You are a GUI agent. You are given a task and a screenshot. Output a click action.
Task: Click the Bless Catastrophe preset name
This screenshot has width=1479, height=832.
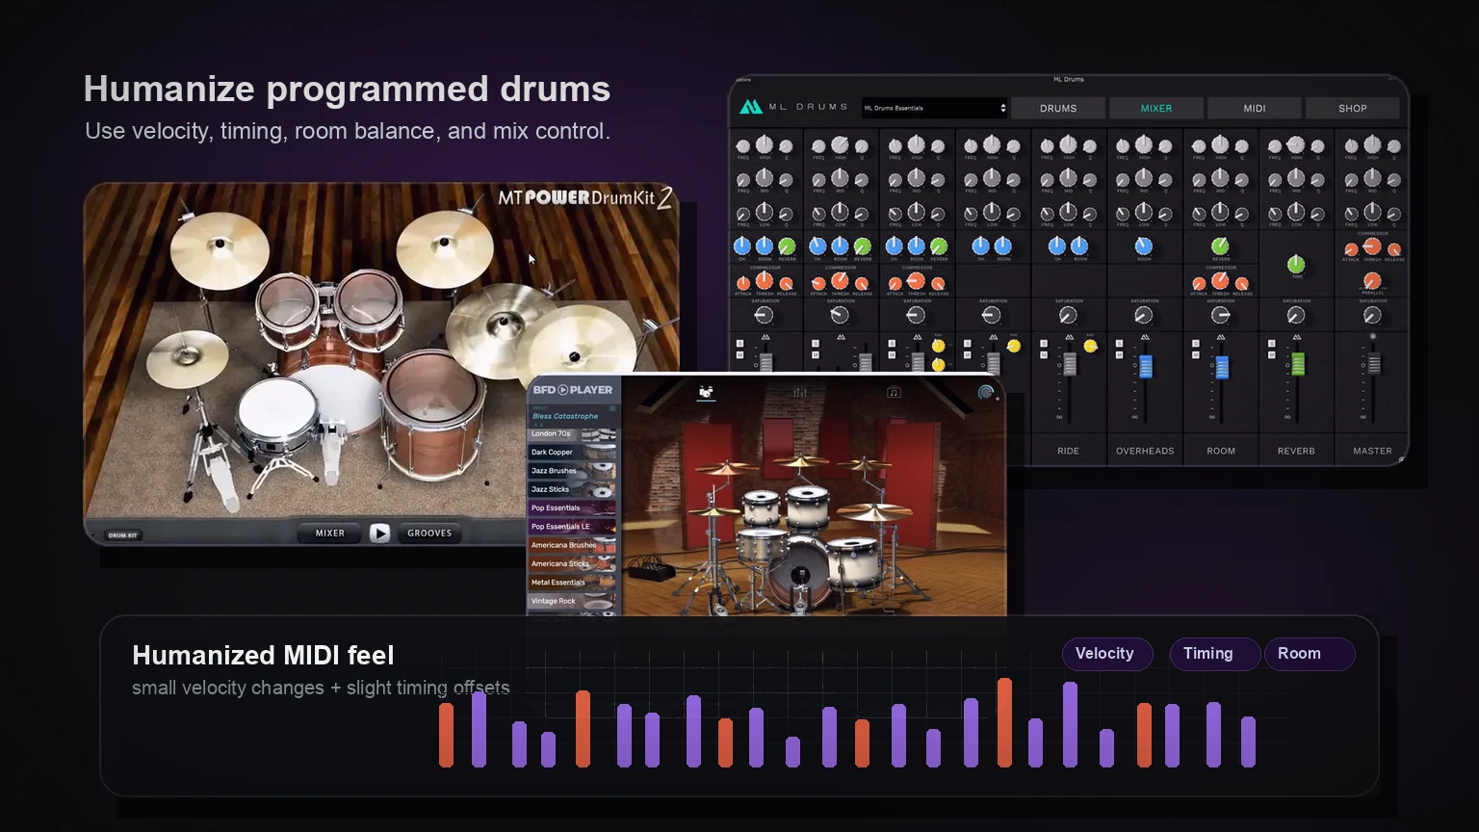pyautogui.click(x=565, y=416)
